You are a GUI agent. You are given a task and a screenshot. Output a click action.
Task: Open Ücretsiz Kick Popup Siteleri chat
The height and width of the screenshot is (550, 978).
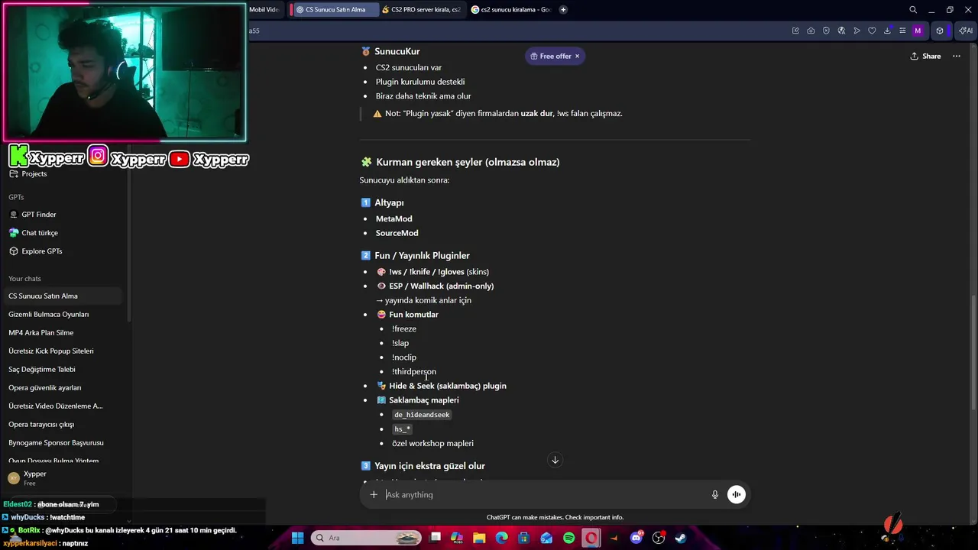(63, 351)
